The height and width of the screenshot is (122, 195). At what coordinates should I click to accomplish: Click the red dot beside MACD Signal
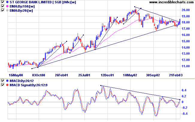pos(7,85)
